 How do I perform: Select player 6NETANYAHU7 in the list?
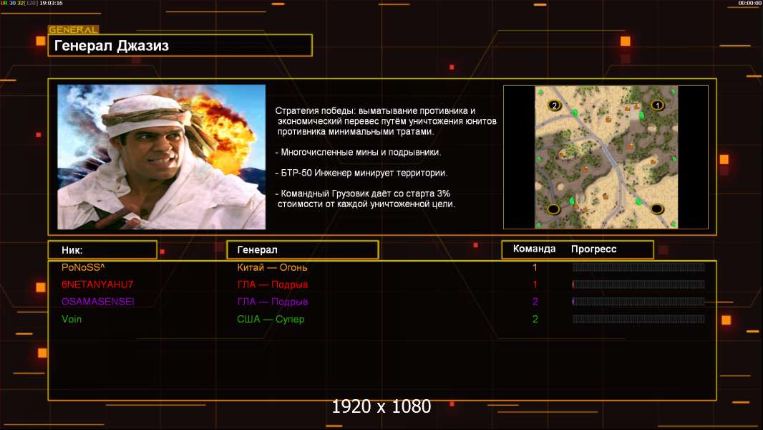point(97,285)
